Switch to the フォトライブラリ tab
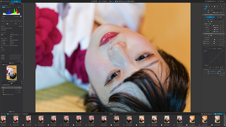The height and width of the screenshot is (127, 226). tap(6, 1)
